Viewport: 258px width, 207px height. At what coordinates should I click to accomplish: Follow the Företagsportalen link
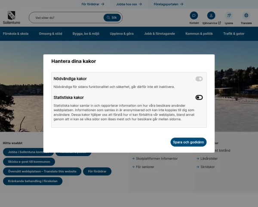tap(169, 4)
